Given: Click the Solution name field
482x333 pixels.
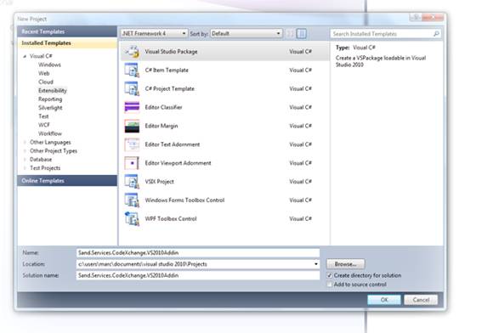Looking at the screenshot, I should 198,275.
